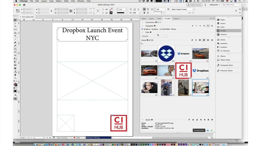Click the Details section settings gear

pos(212,120)
